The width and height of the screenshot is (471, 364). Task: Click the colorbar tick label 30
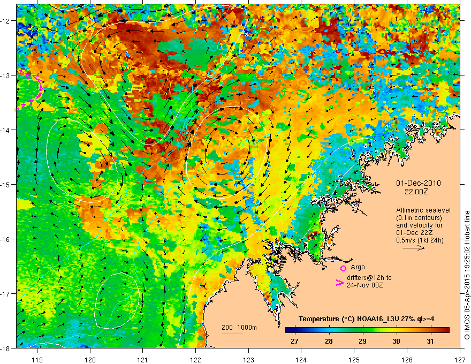(396, 341)
